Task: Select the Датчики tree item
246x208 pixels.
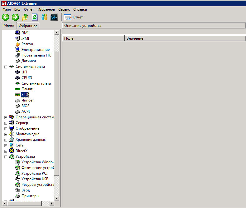Action: [x=29, y=61]
